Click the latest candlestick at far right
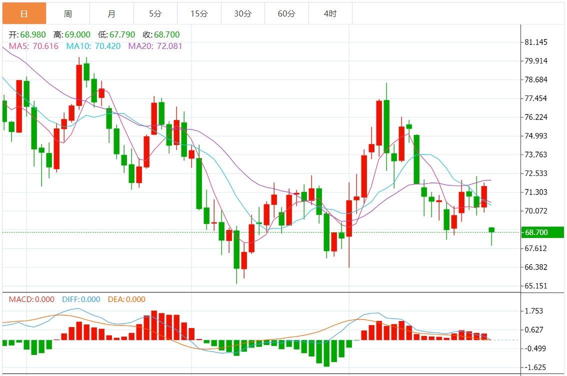 coord(491,230)
